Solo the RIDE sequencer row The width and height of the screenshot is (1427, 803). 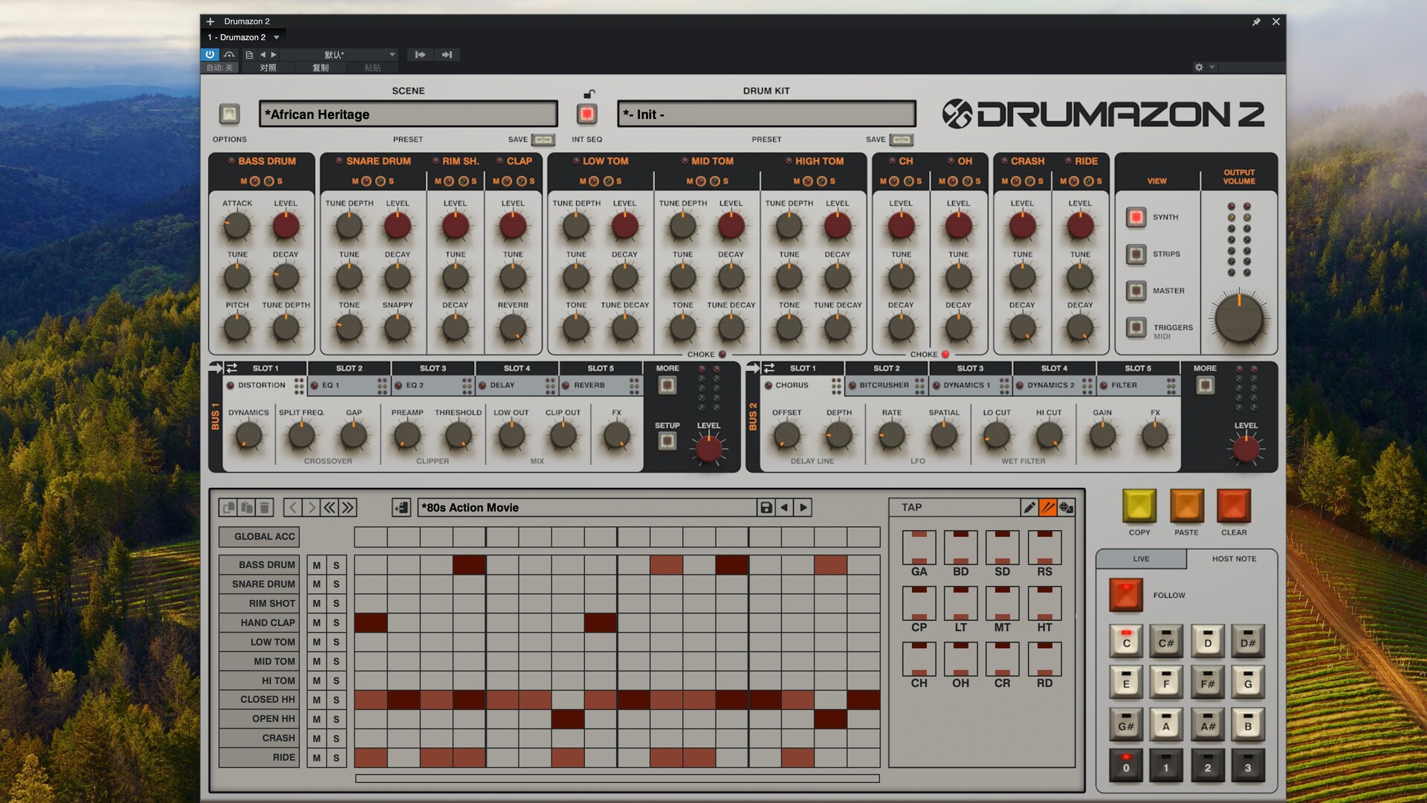[x=336, y=758]
